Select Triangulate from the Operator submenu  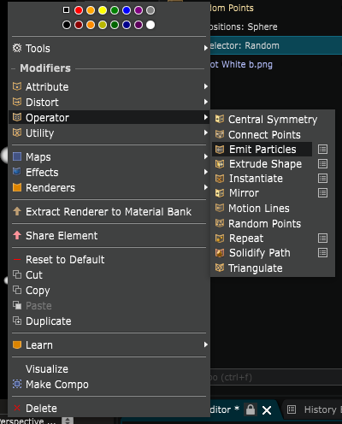click(255, 268)
